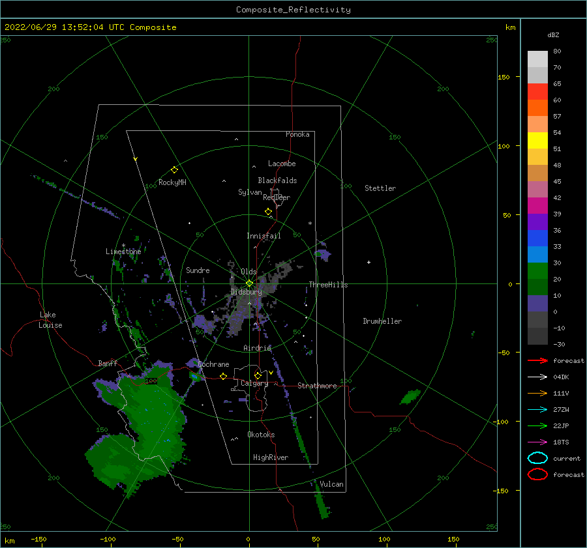Select the 20 dBZ green color swatch

click(537, 271)
